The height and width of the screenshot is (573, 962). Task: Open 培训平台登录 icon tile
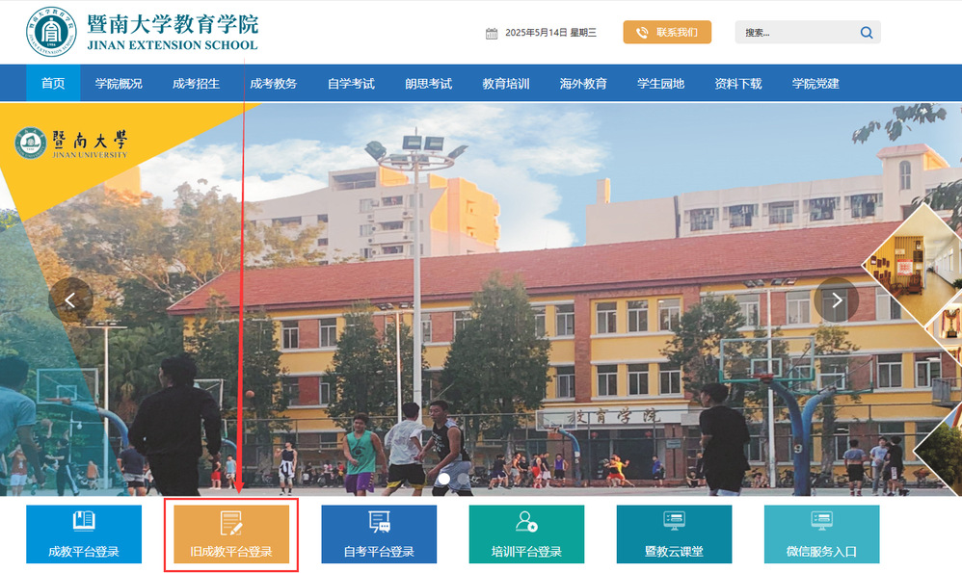[526, 534]
